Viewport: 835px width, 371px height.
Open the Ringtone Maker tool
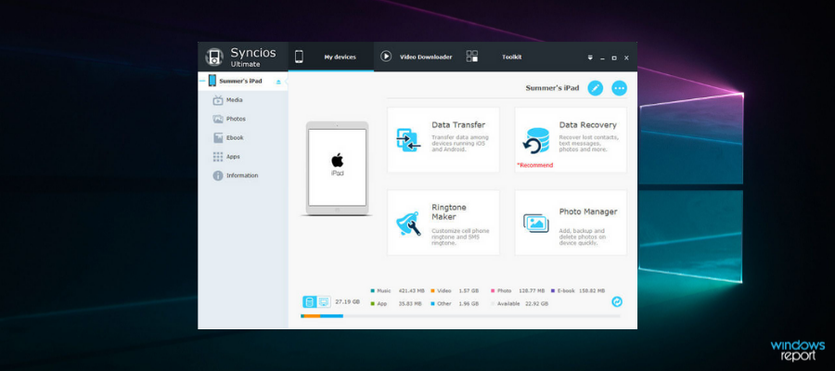click(443, 223)
